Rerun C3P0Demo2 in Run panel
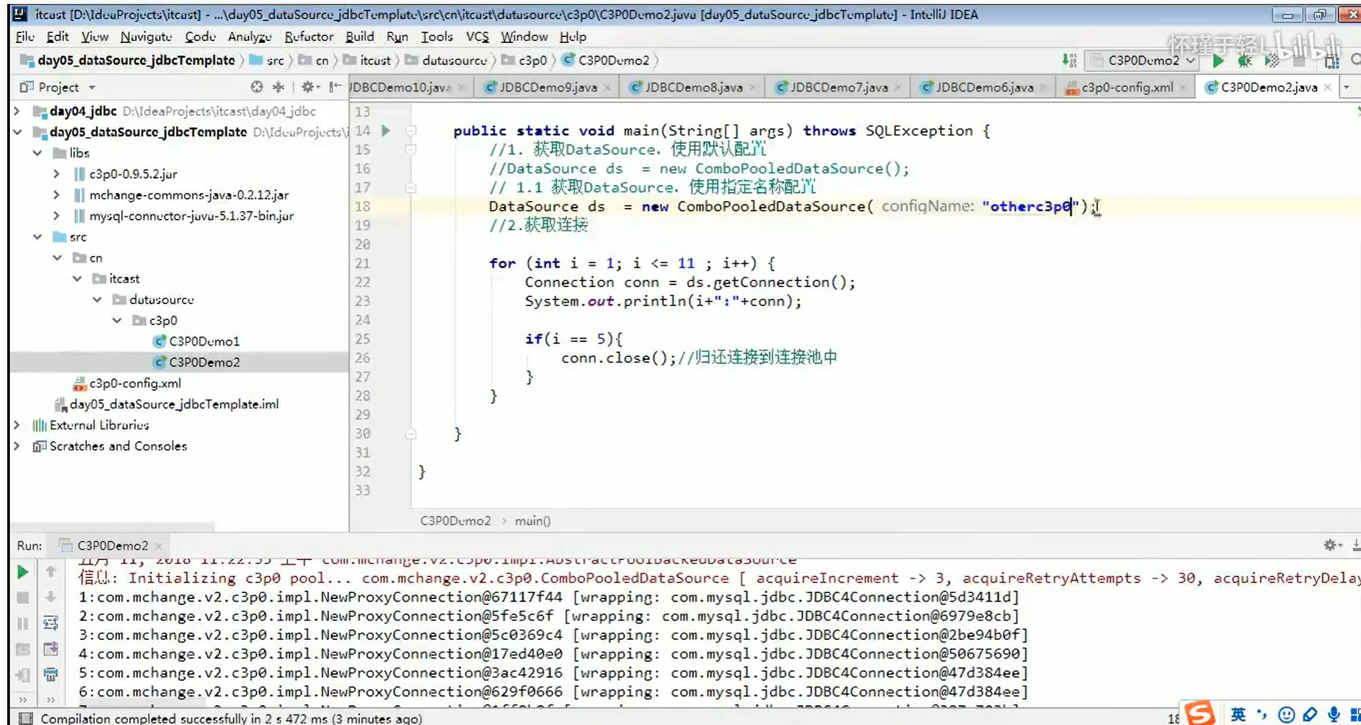The height and width of the screenshot is (725, 1361). coord(22,572)
